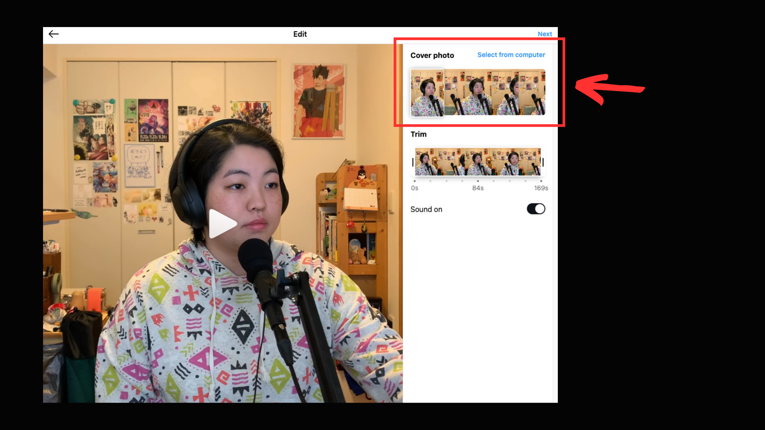Click the 0s timeline marker dot

[x=414, y=181]
